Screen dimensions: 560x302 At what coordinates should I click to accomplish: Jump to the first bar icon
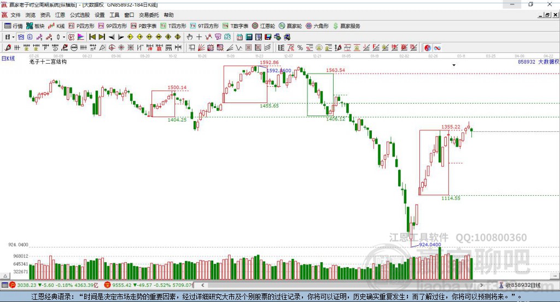pyautogui.click(x=92, y=37)
